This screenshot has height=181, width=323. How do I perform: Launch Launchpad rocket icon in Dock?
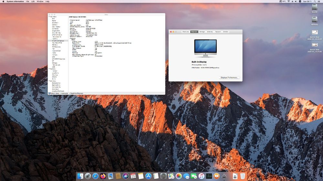coord(88,176)
